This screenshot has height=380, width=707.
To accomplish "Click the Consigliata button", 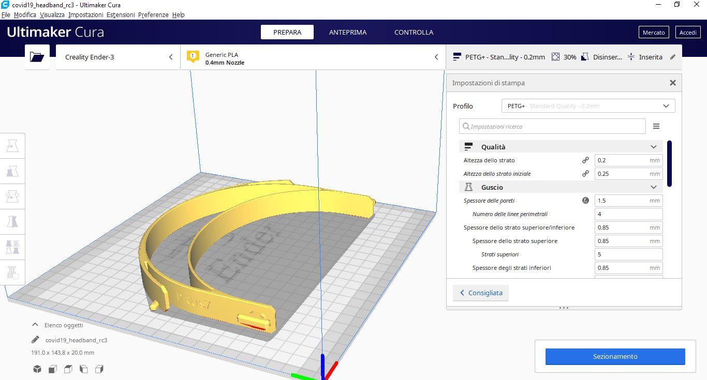I will 481,293.
